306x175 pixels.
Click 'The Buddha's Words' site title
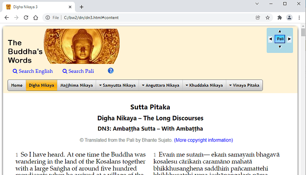pos(25,52)
